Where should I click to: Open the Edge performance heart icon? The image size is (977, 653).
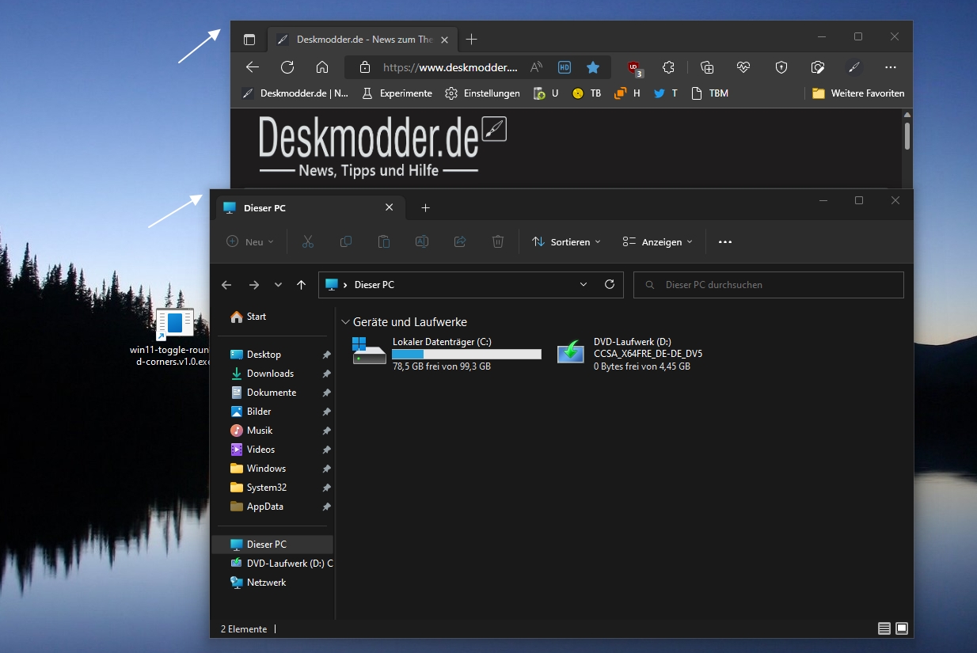pyautogui.click(x=743, y=67)
